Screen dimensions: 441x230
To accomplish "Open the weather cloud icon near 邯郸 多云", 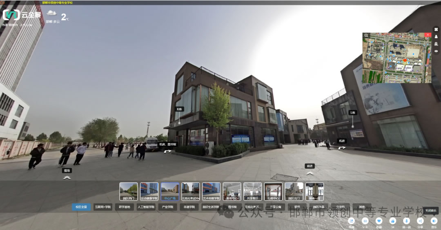I will (x=51, y=13).
